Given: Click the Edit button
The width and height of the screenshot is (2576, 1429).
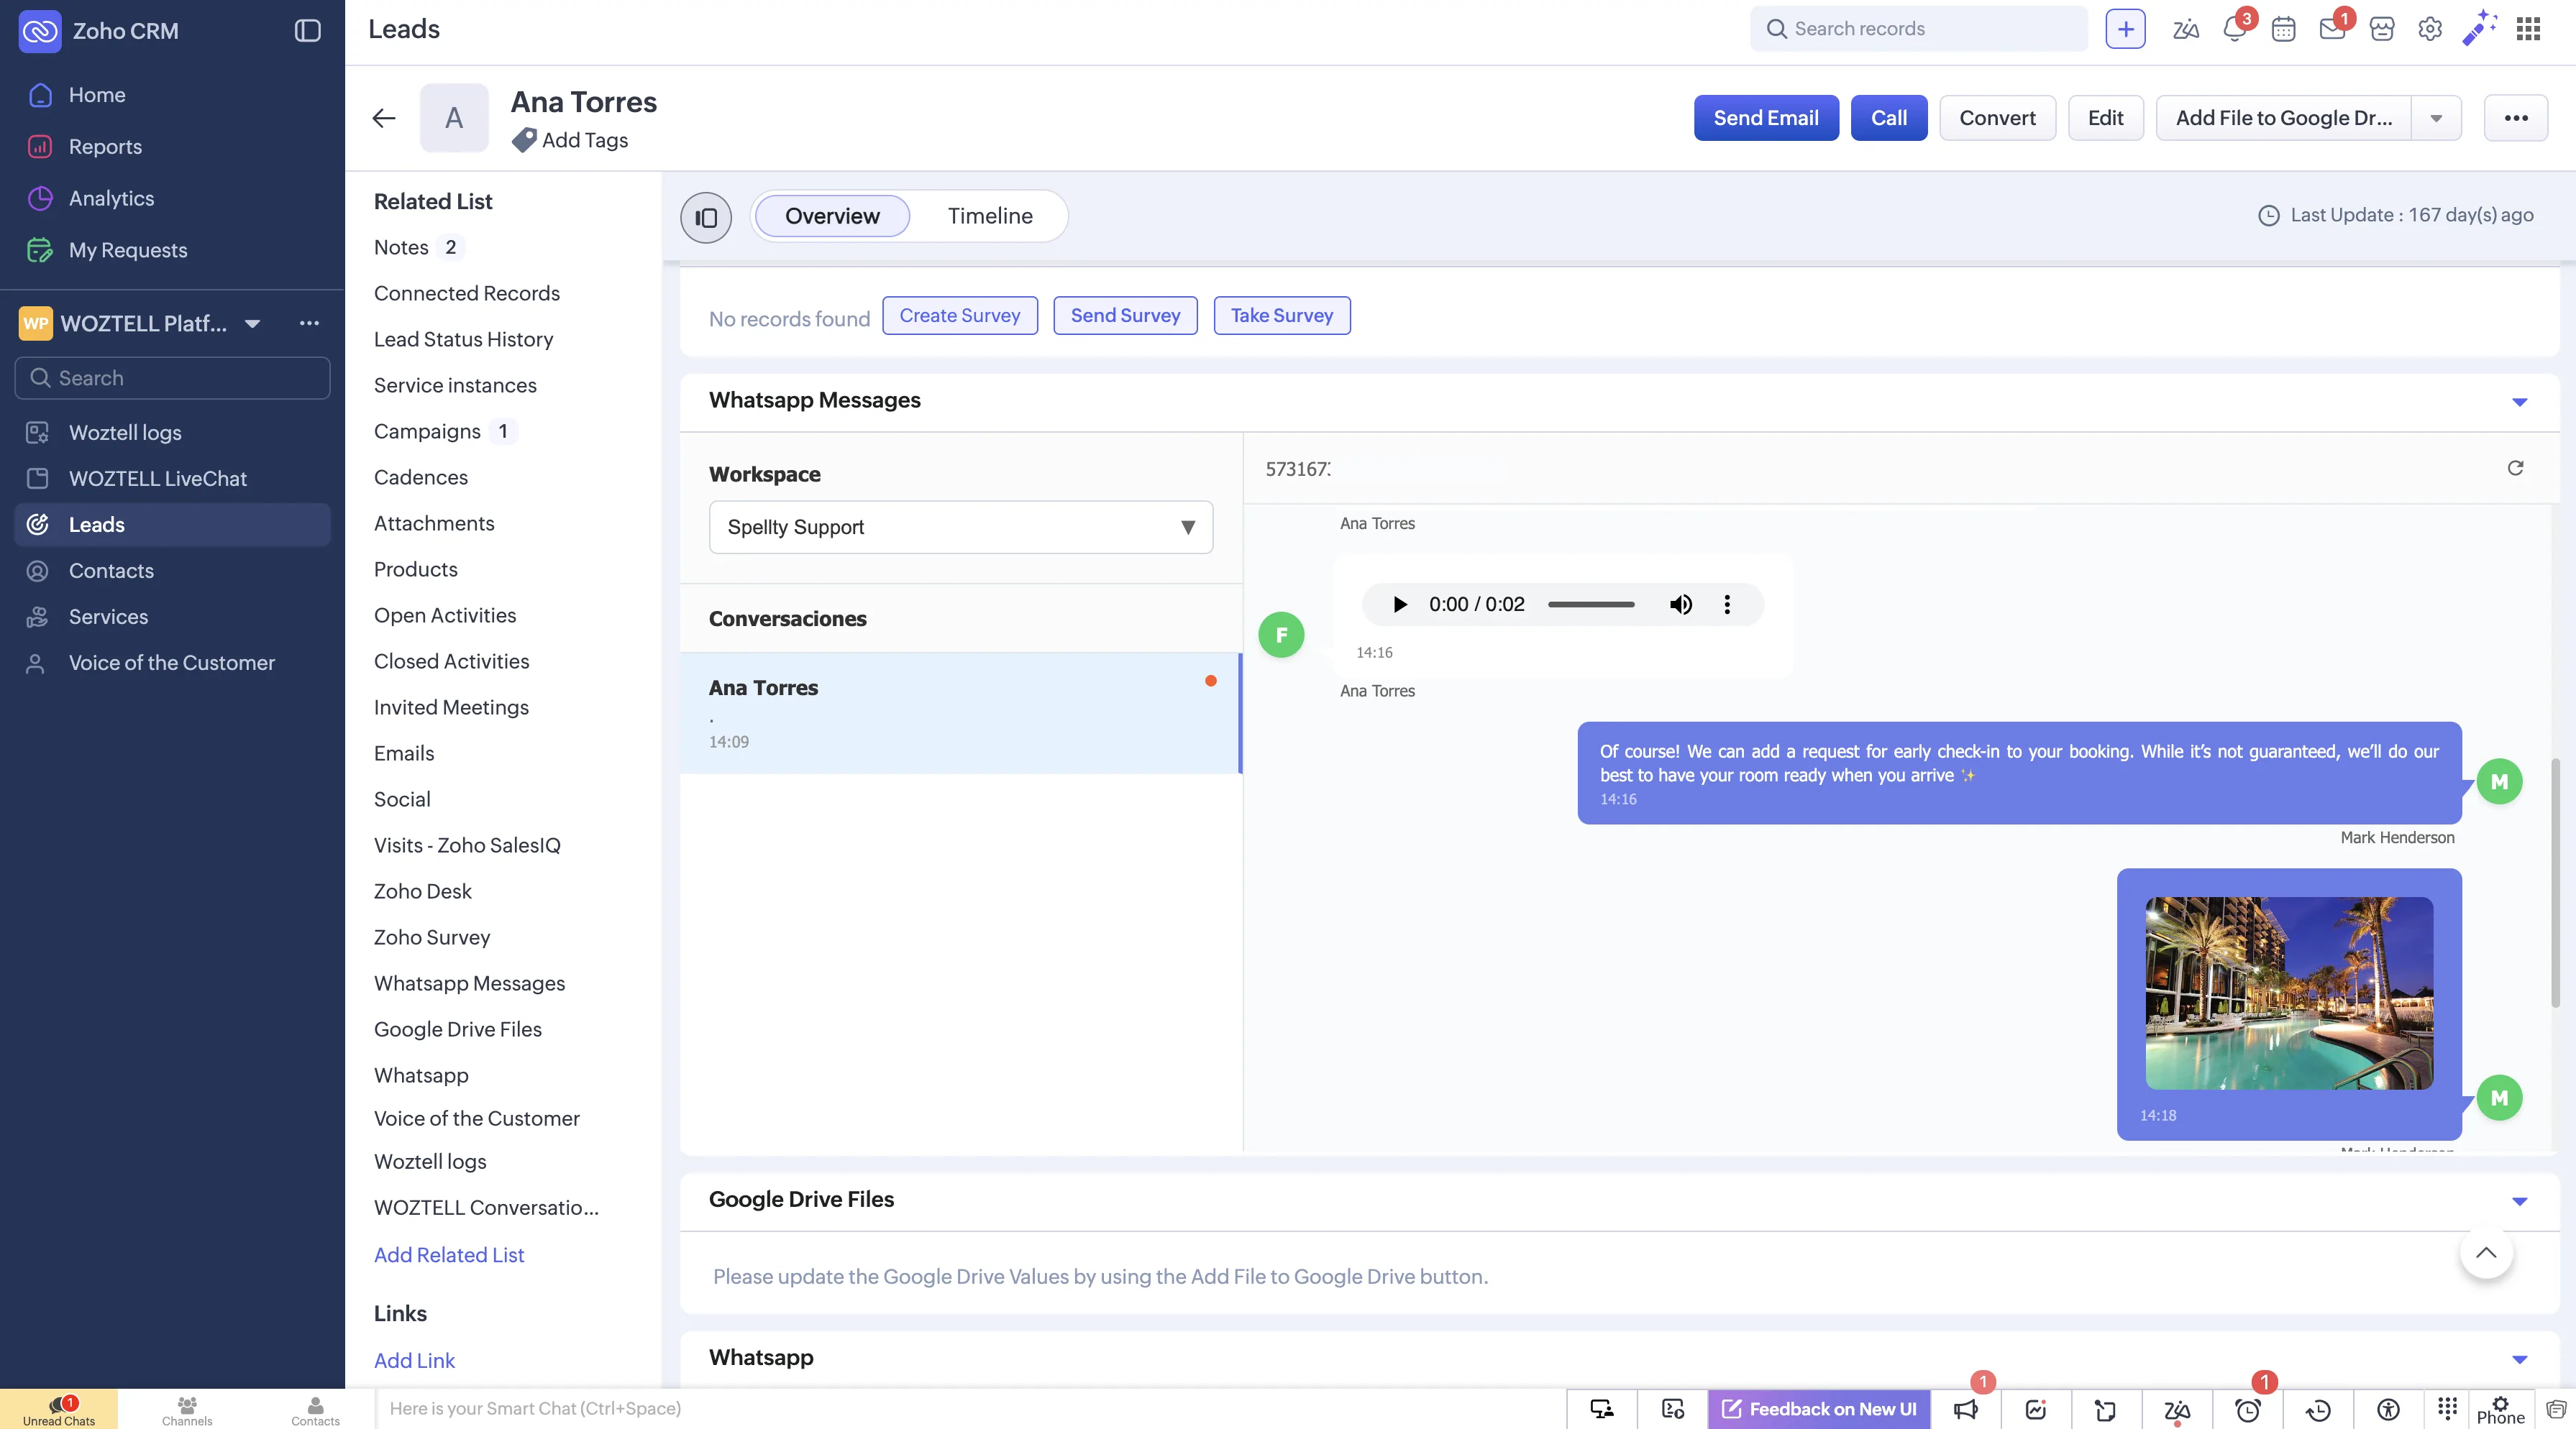Looking at the screenshot, I should point(2105,118).
